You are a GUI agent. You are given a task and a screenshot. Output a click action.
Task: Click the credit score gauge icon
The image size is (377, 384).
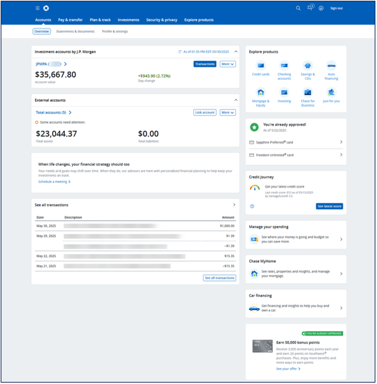(255, 188)
